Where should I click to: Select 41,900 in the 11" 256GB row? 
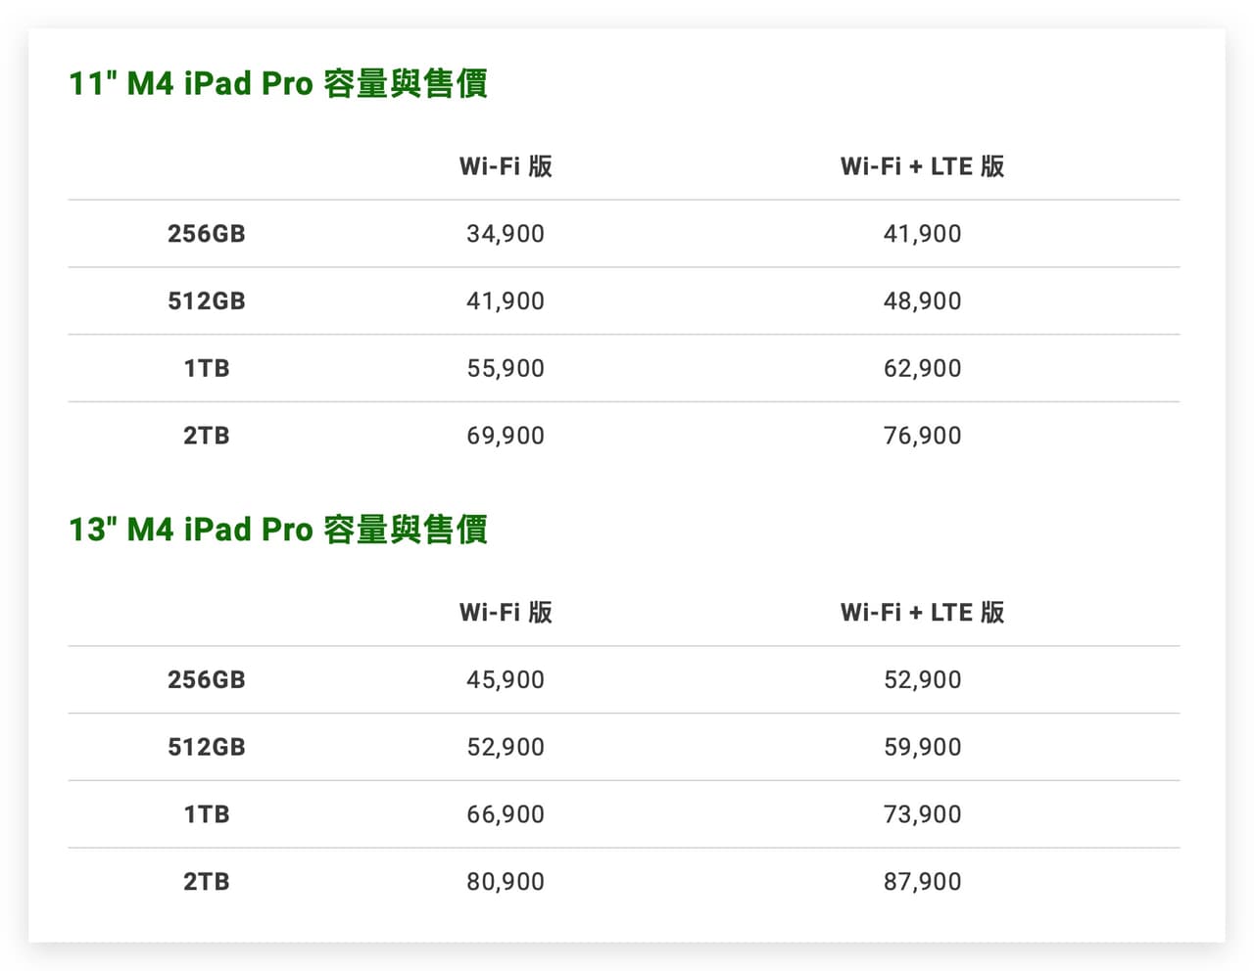[x=922, y=234]
